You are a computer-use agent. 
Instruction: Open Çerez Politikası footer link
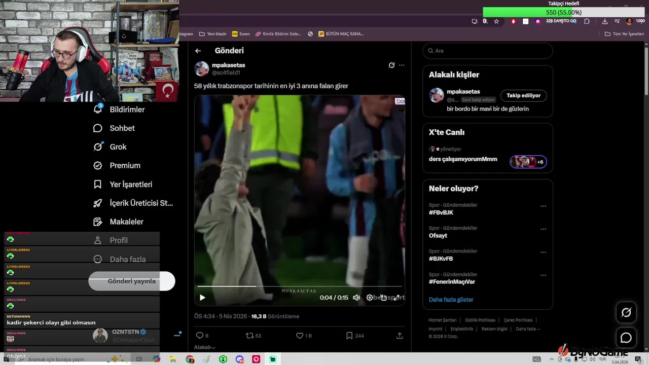(518, 320)
